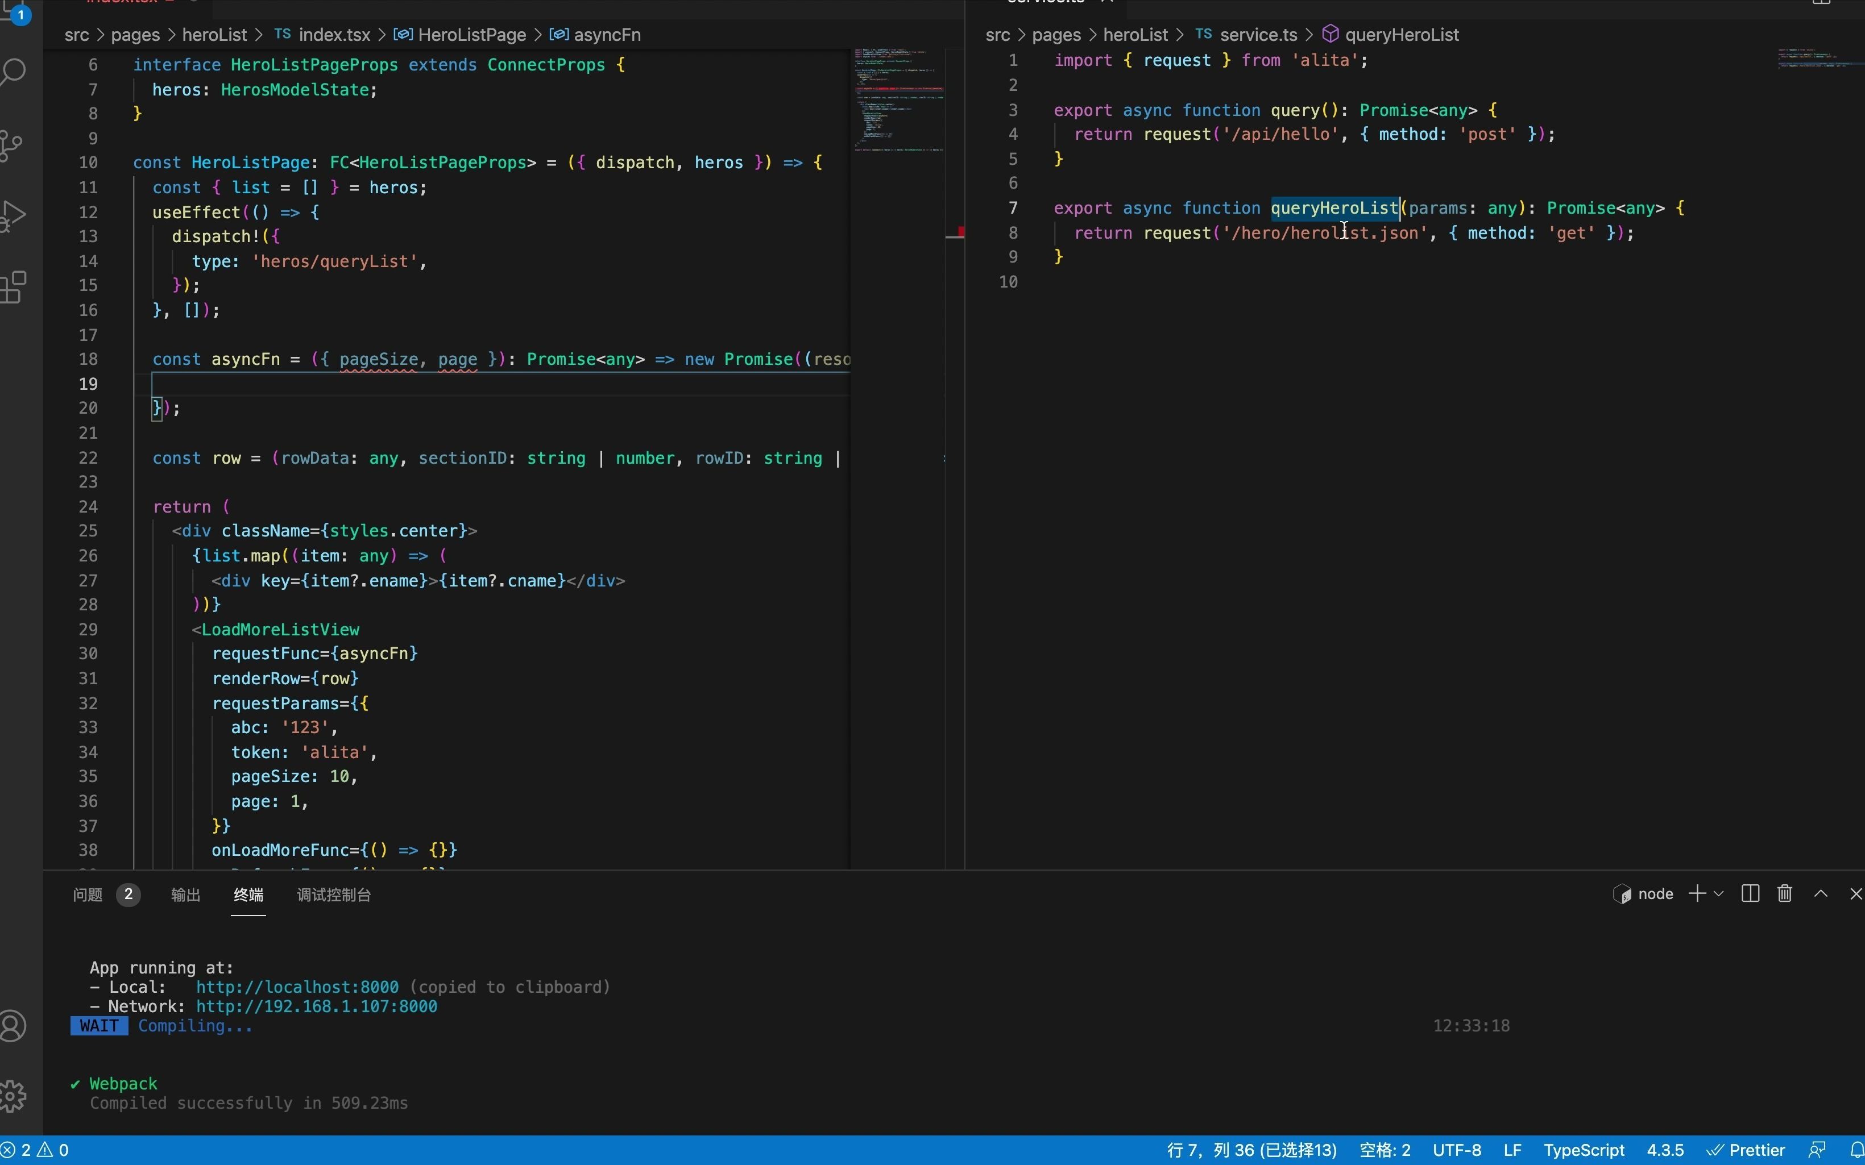The image size is (1865, 1165).
Task: Click the Kill Terminal trash icon
Action: click(1785, 894)
